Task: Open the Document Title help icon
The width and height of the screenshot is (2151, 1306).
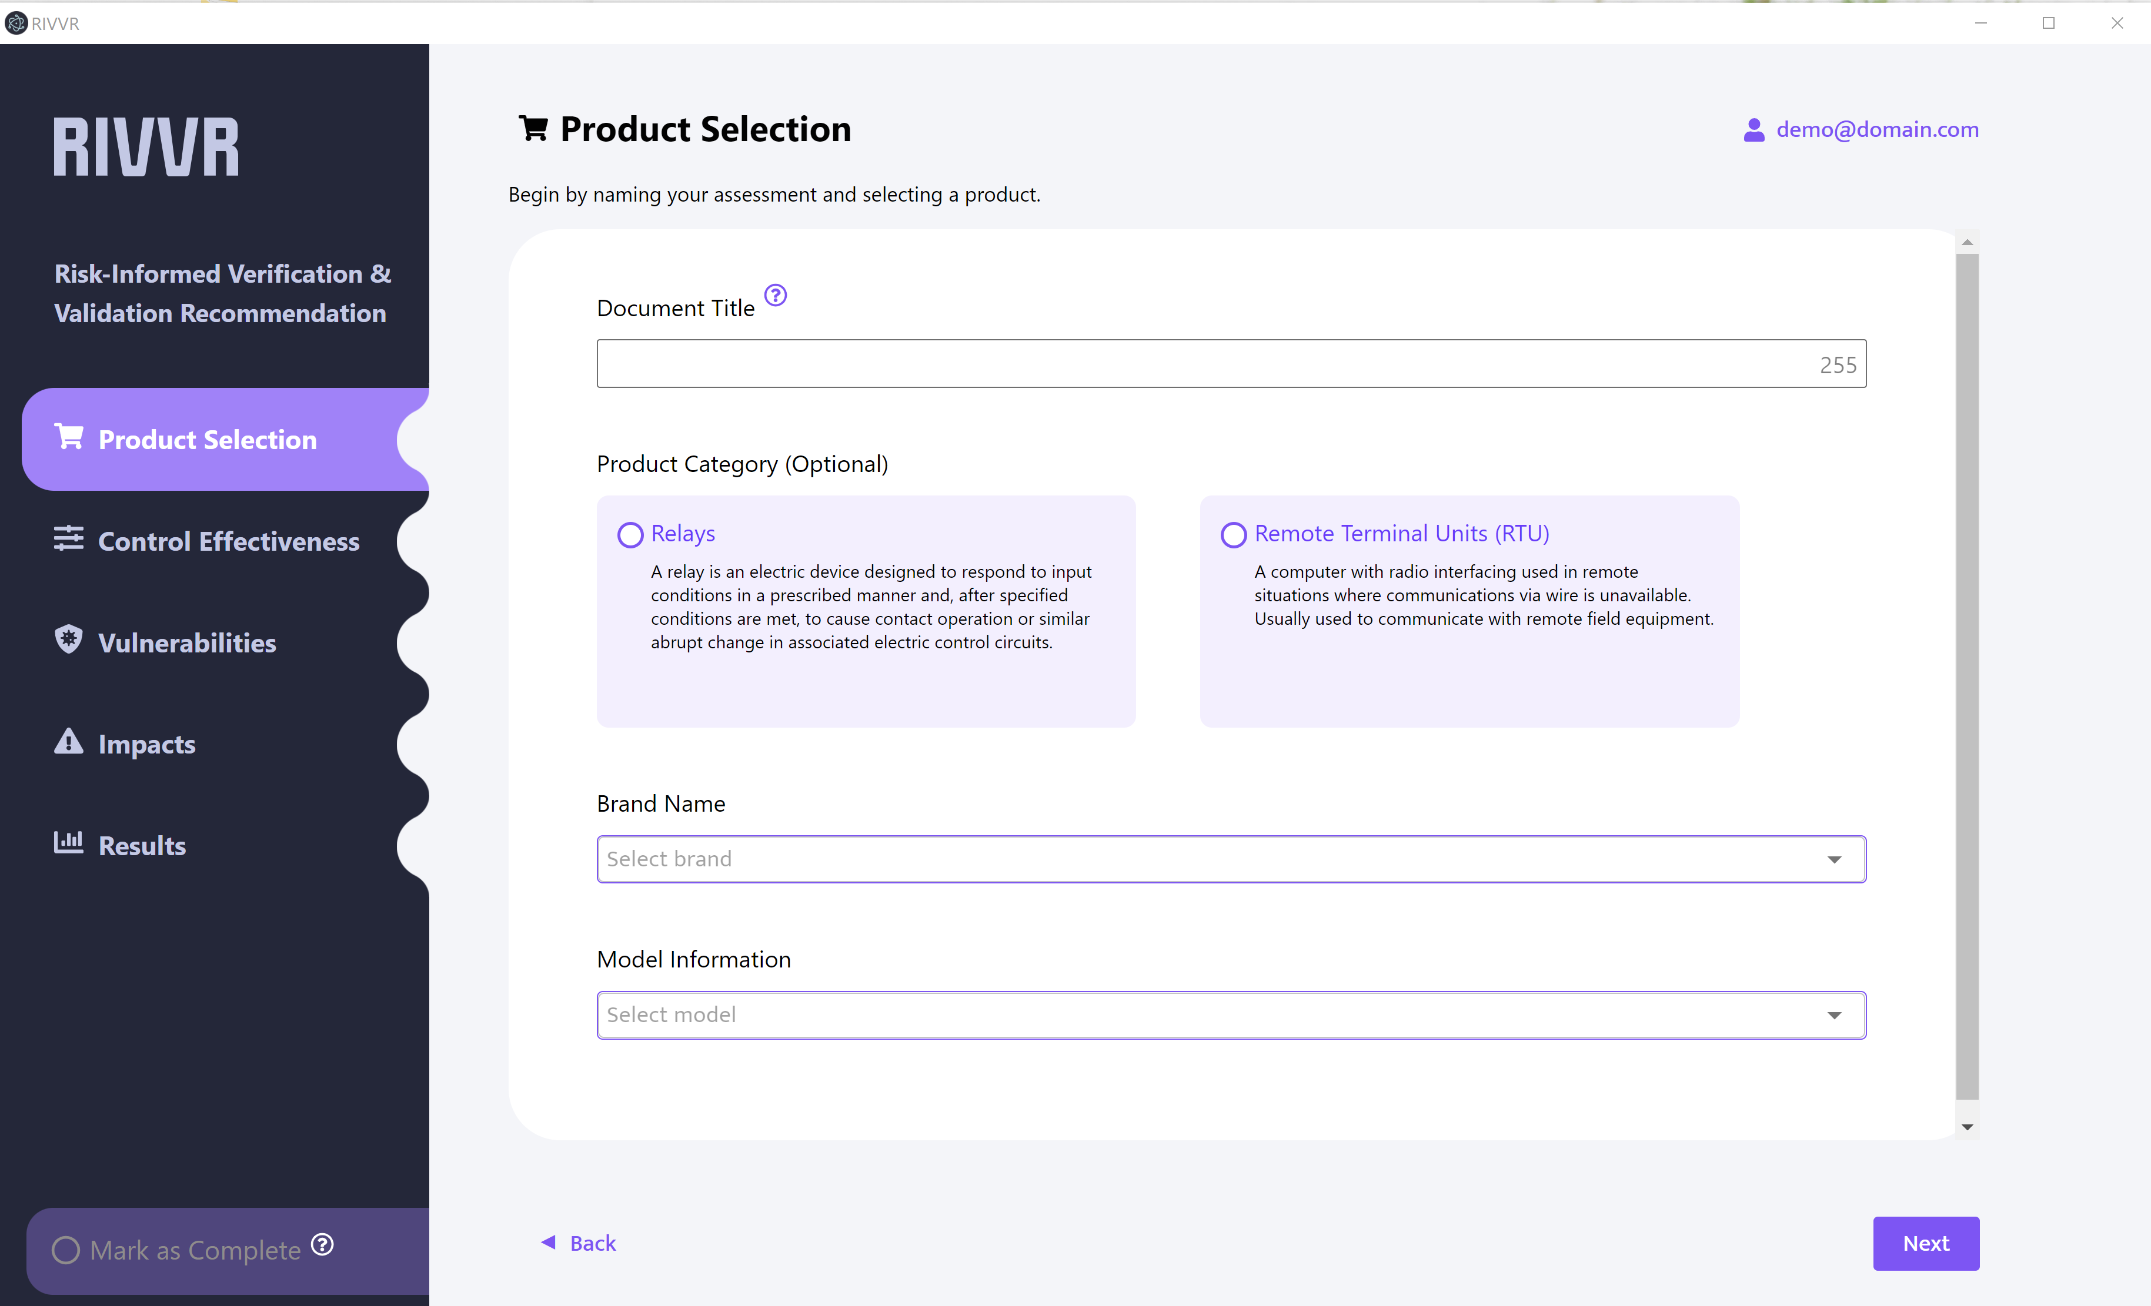Action: [775, 296]
